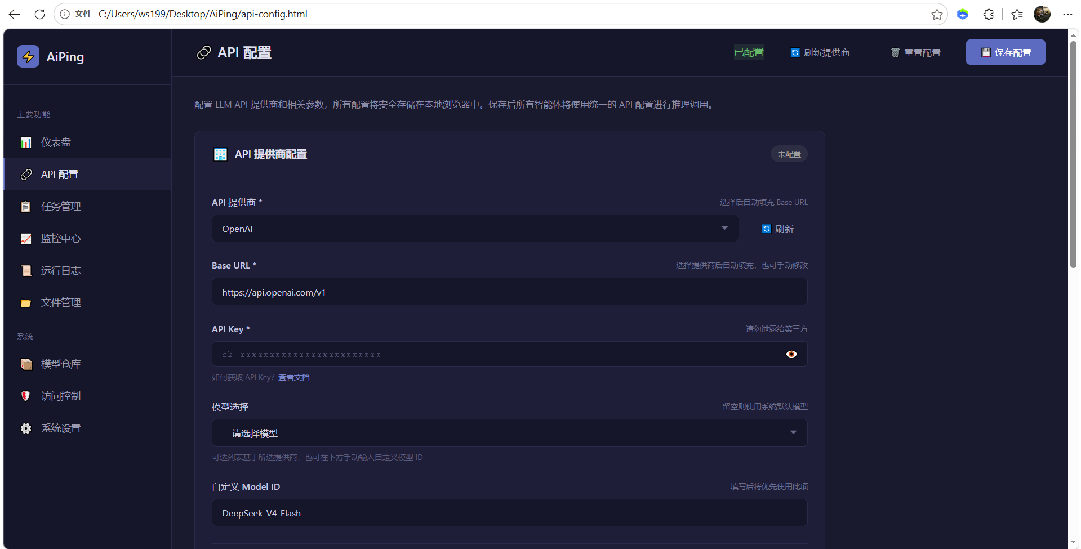Click the 监控中心 trend chart icon
Screen dimensions: 1081x549
[x=26, y=239]
